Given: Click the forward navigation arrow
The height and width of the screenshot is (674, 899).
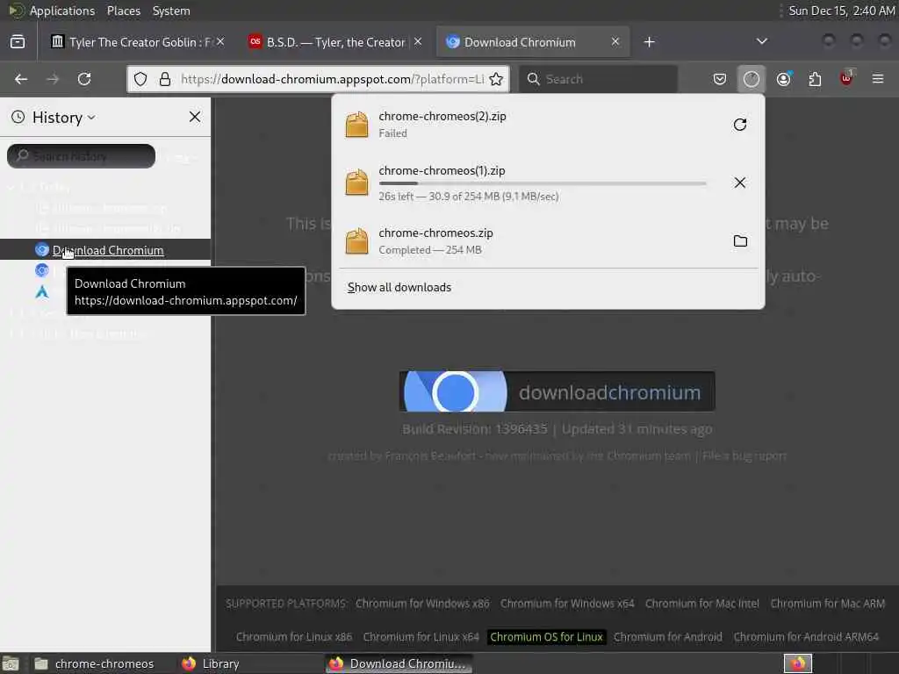Looking at the screenshot, I should pos(53,79).
